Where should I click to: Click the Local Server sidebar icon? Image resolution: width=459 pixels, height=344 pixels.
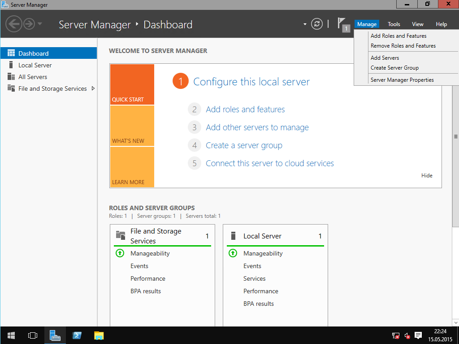pos(11,65)
